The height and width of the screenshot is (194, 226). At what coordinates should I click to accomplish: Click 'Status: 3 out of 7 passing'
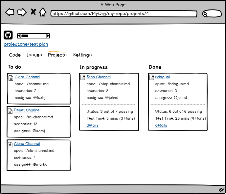click(110, 111)
